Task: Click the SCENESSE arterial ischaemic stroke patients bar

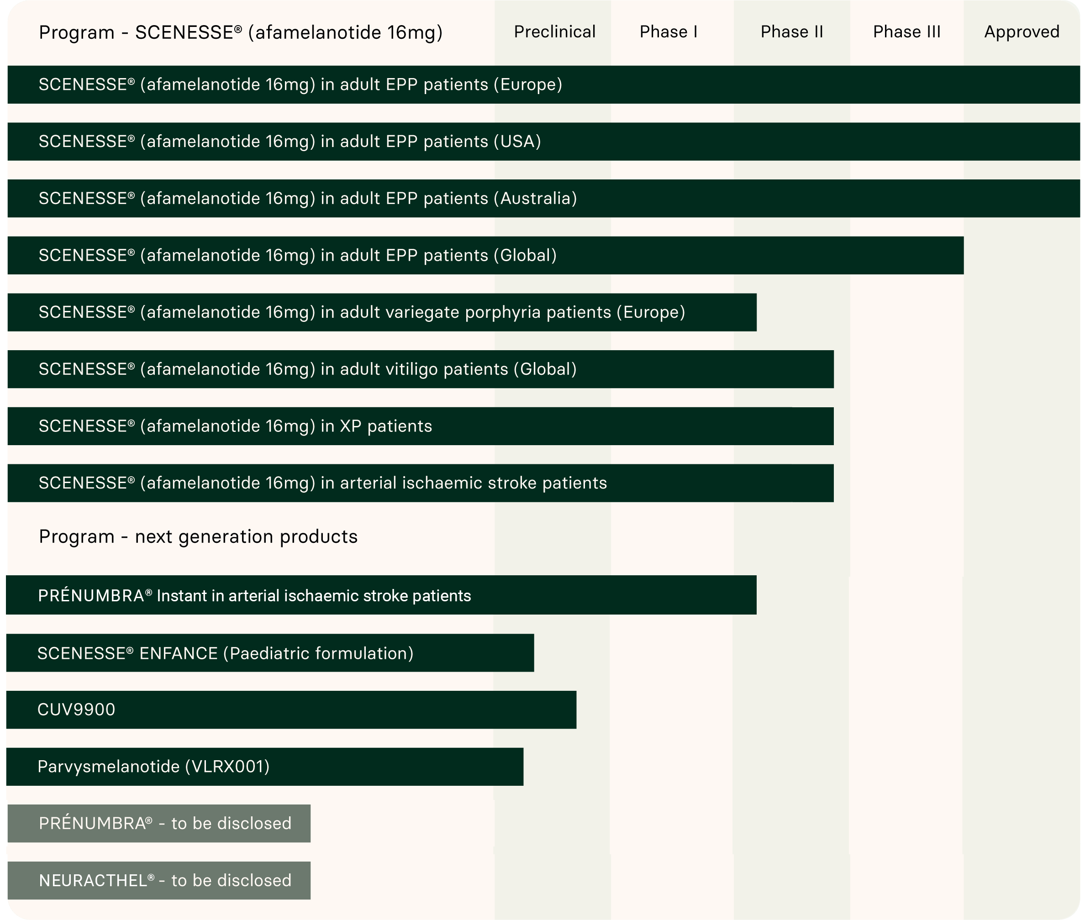Action: click(421, 483)
